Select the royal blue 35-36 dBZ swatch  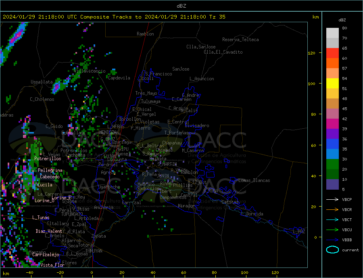tap(332, 144)
